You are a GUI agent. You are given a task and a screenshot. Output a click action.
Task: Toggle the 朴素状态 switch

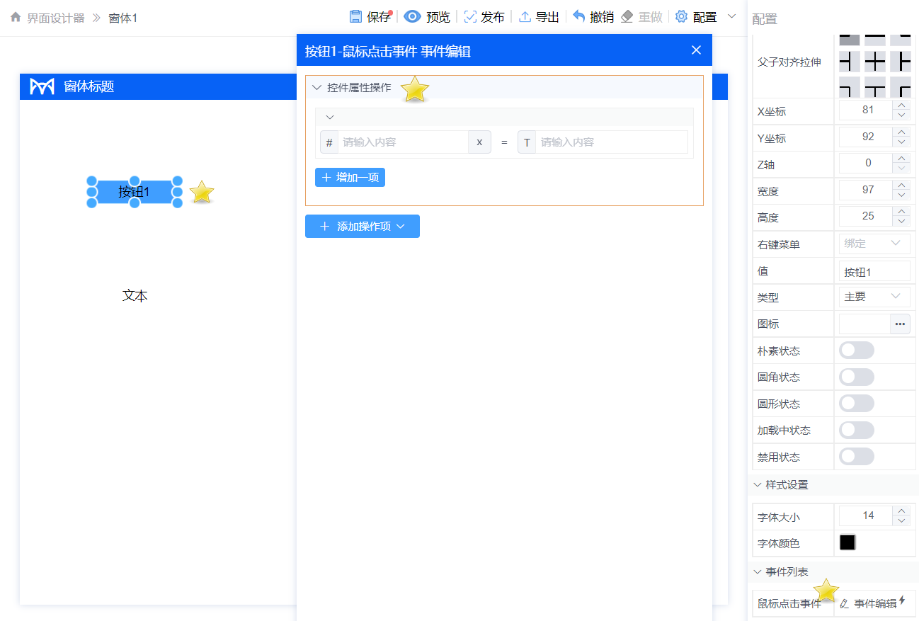click(x=856, y=351)
